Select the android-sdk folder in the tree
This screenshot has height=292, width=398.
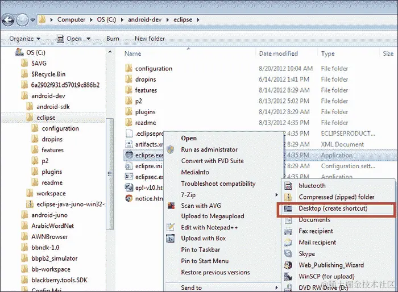[x=53, y=107]
